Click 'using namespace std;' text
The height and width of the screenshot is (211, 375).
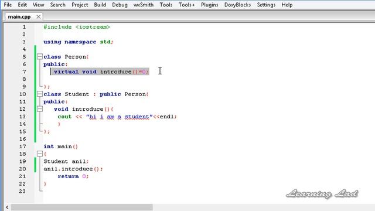tap(78, 42)
